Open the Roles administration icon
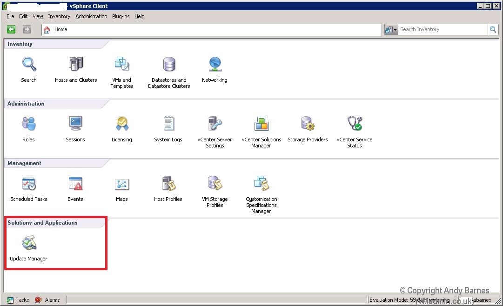 pyautogui.click(x=28, y=124)
